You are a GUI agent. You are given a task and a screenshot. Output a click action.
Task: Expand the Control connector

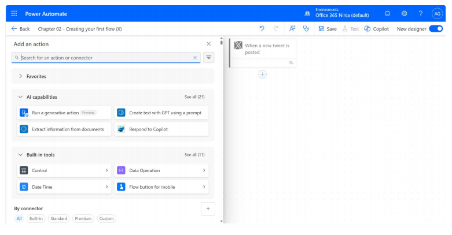pos(64,170)
